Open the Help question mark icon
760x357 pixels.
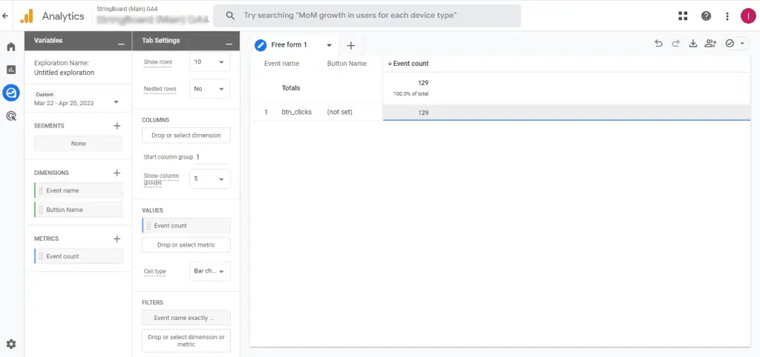pyautogui.click(x=707, y=16)
